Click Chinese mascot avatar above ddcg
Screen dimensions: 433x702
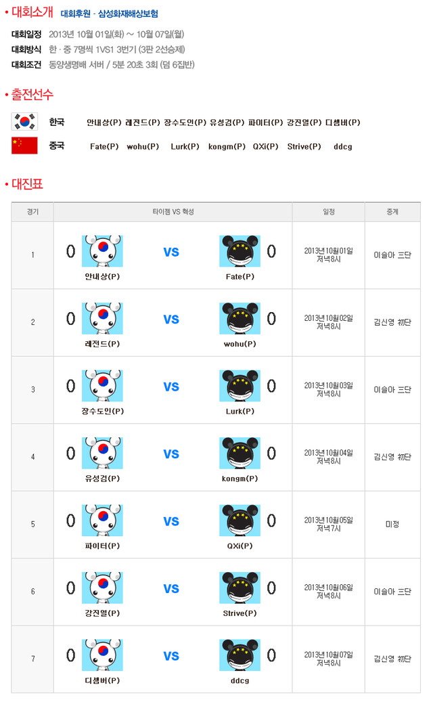[240, 655]
